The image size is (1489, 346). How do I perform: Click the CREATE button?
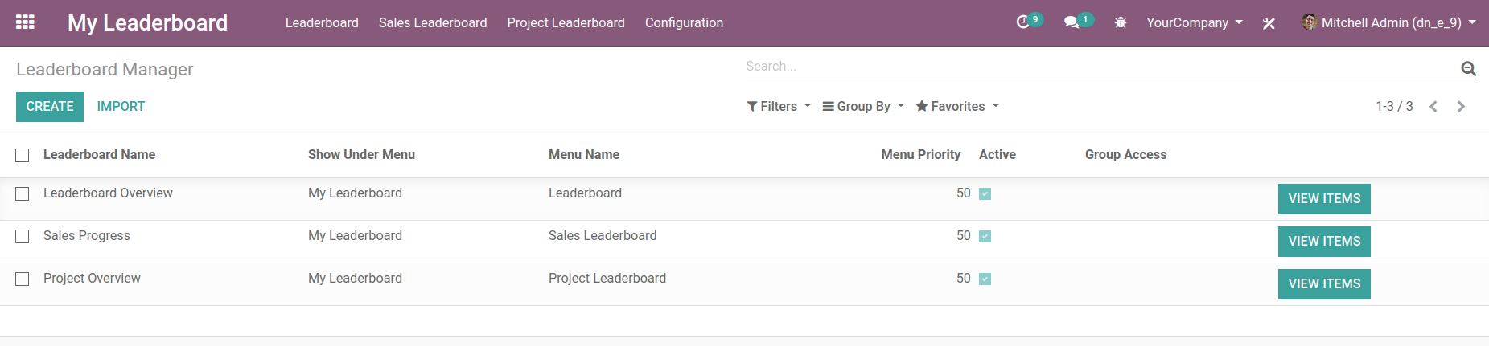coord(50,107)
